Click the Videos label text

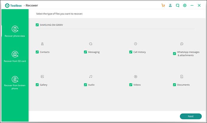pos(137,85)
